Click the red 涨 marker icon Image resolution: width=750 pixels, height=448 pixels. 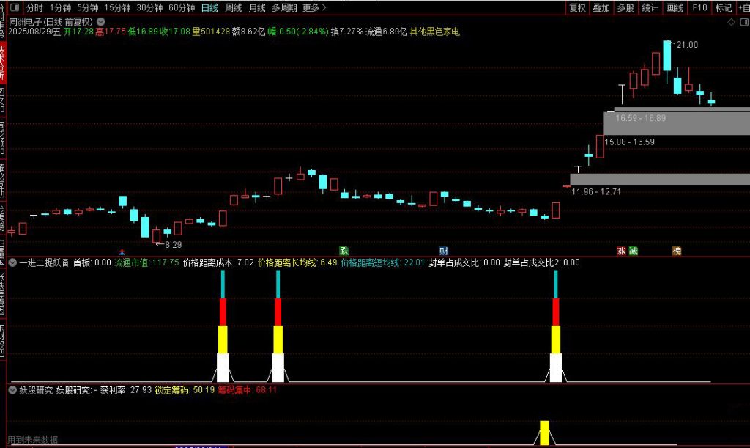click(621, 251)
